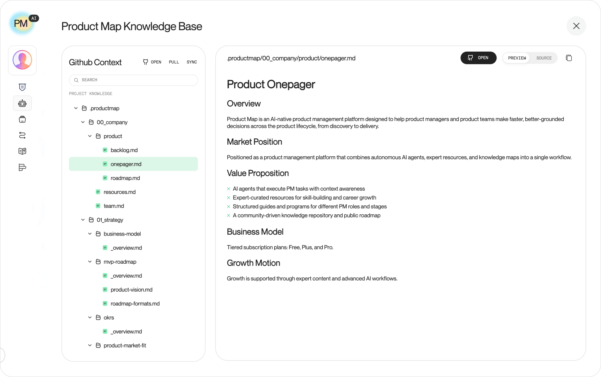Collapse the 00_company folder chevron
The height and width of the screenshot is (377, 601).
[83, 122]
